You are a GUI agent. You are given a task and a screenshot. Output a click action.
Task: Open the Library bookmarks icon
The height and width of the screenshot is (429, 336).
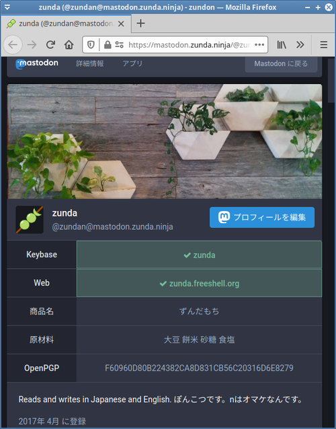282,44
